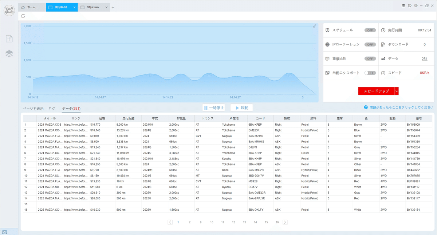
Task: Select the MT transmission cell
Action: coord(208,176)
